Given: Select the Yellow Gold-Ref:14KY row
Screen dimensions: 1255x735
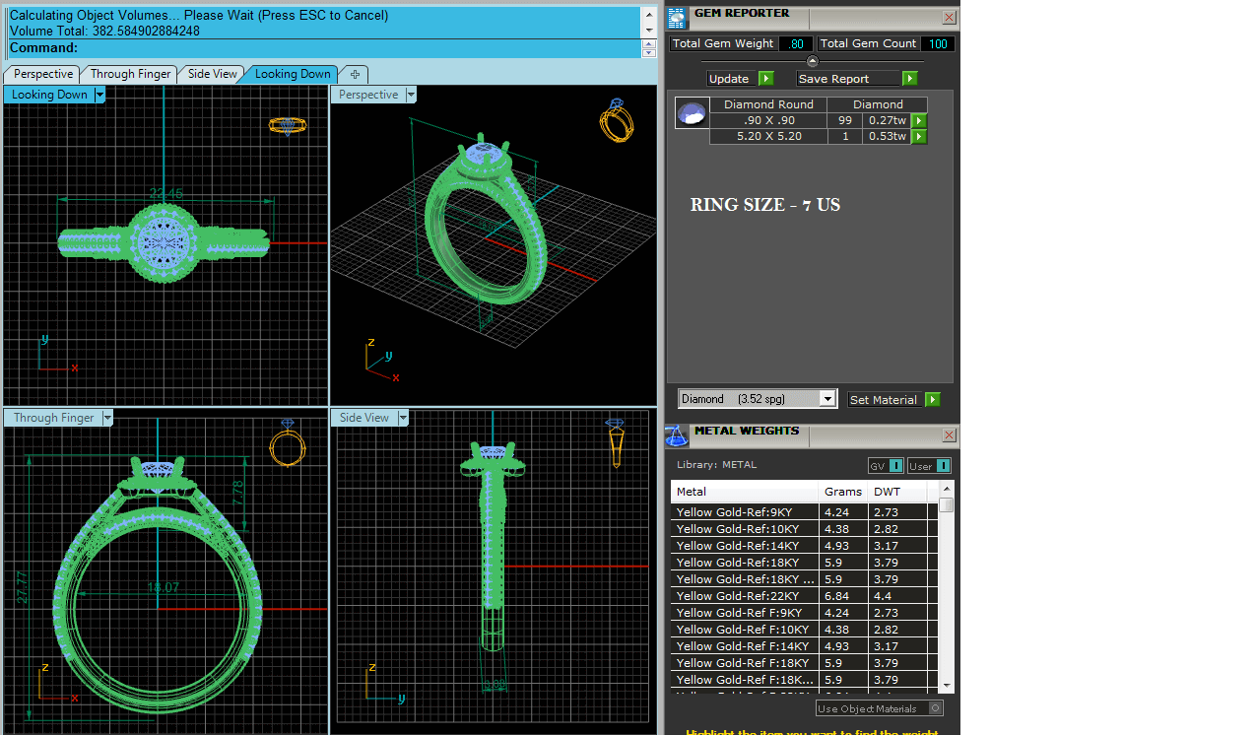Looking at the screenshot, I should coord(804,546).
